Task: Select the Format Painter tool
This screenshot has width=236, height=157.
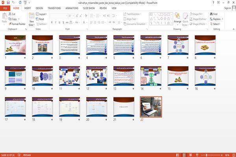Action: pos(17,24)
